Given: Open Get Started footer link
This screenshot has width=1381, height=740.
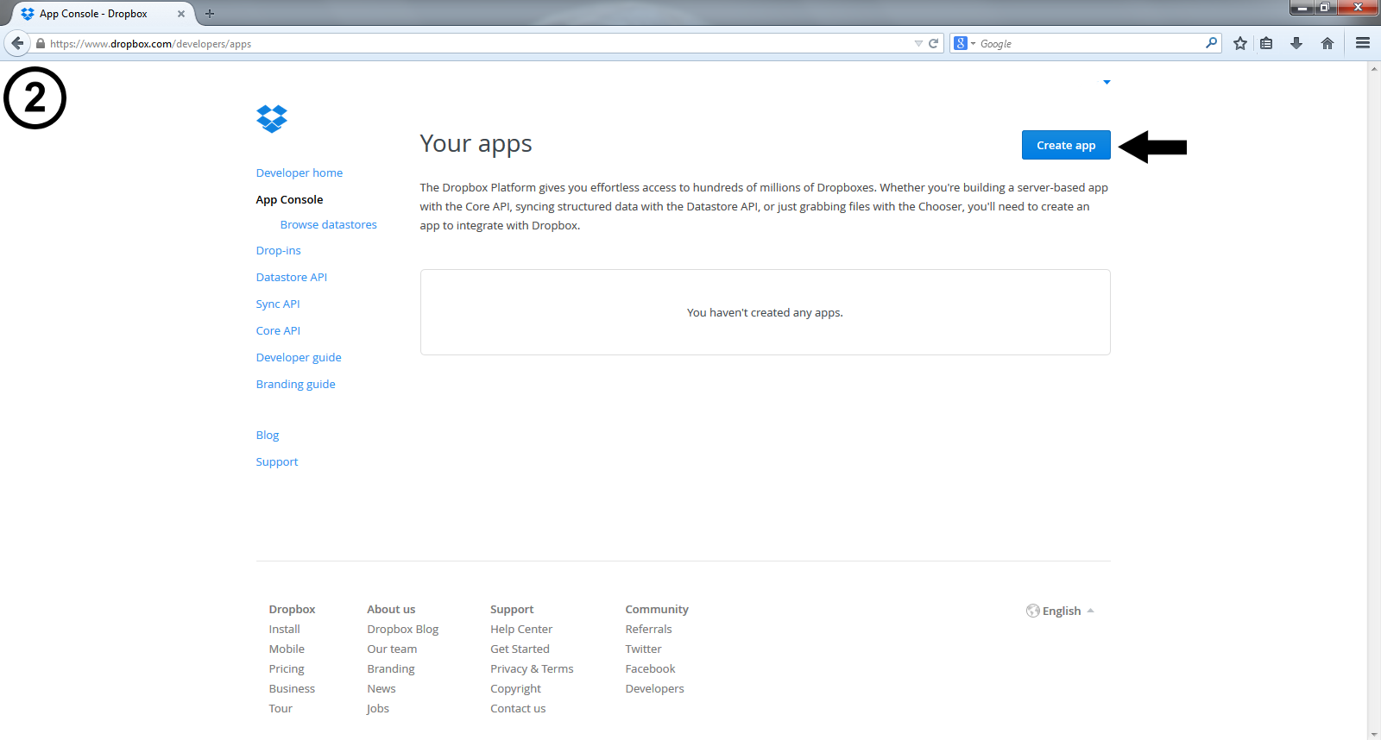Looking at the screenshot, I should (520, 649).
